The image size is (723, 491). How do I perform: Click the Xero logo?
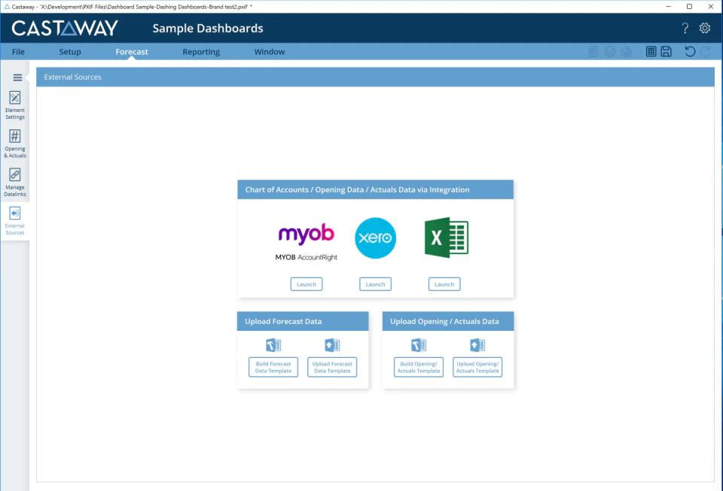[375, 238]
